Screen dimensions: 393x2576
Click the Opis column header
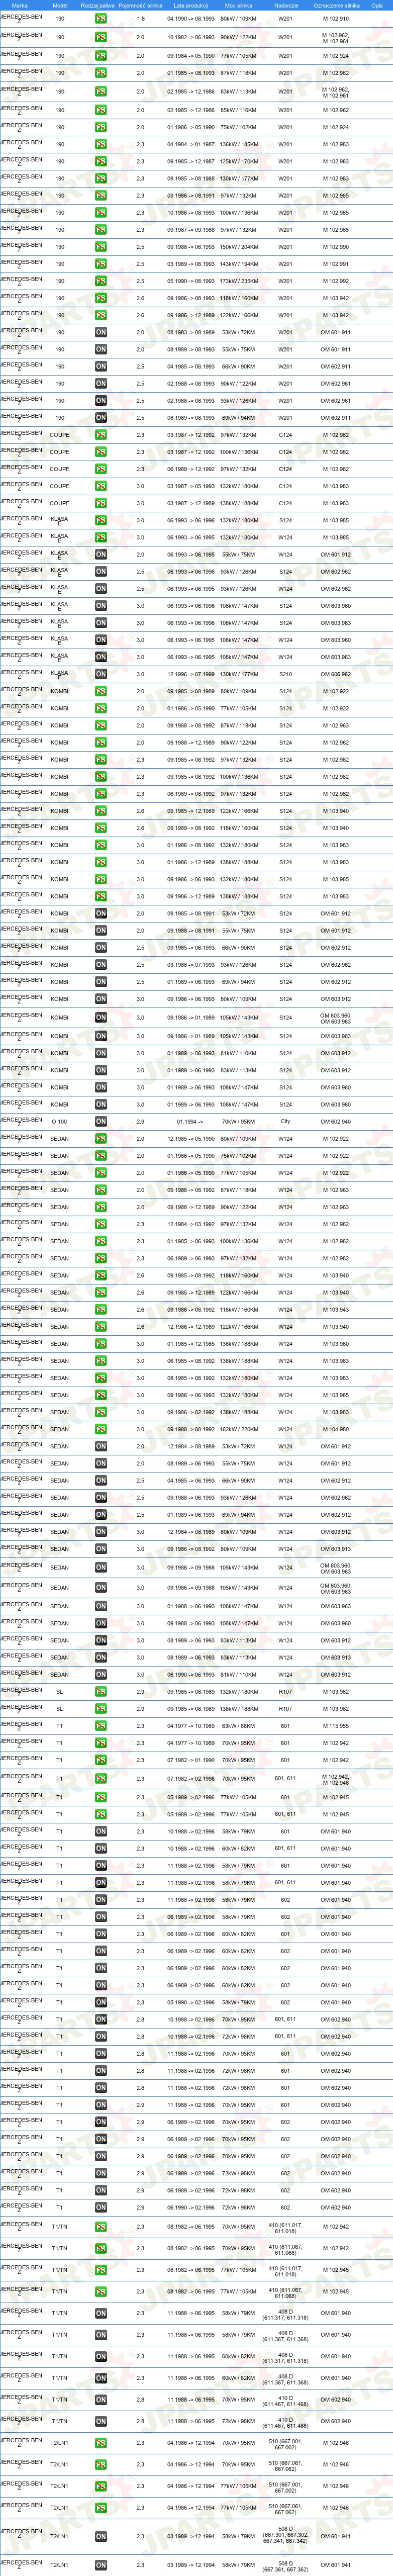(x=377, y=5)
